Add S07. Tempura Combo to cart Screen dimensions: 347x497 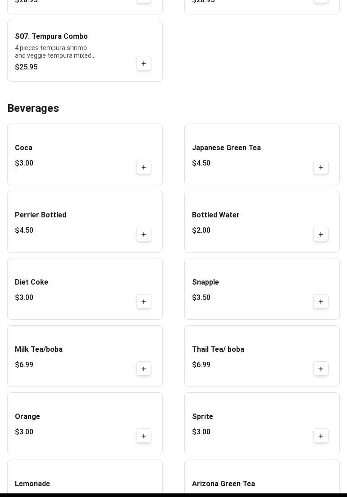(x=144, y=64)
